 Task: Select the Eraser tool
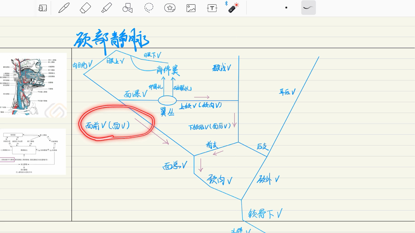85,8
